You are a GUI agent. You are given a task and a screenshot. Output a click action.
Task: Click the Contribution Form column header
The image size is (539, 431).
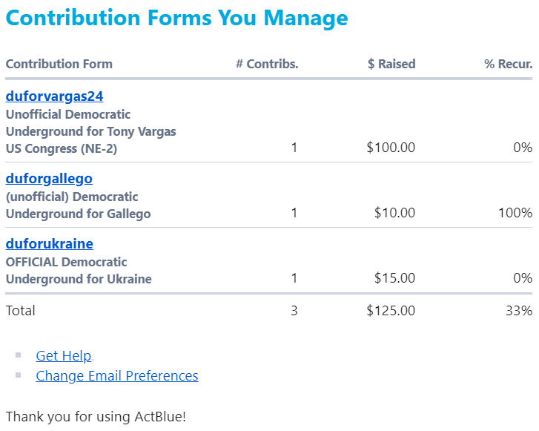[x=59, y=64]
